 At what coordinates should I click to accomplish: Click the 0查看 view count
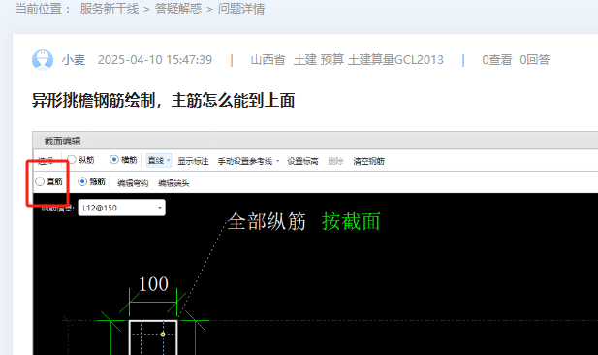(497, 60)
